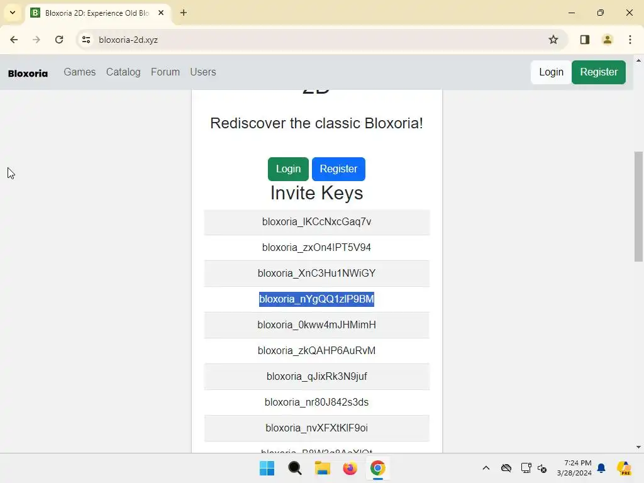Click the muted volume tray icon
The width and height of the screenshot is (644, 483).
542,468
